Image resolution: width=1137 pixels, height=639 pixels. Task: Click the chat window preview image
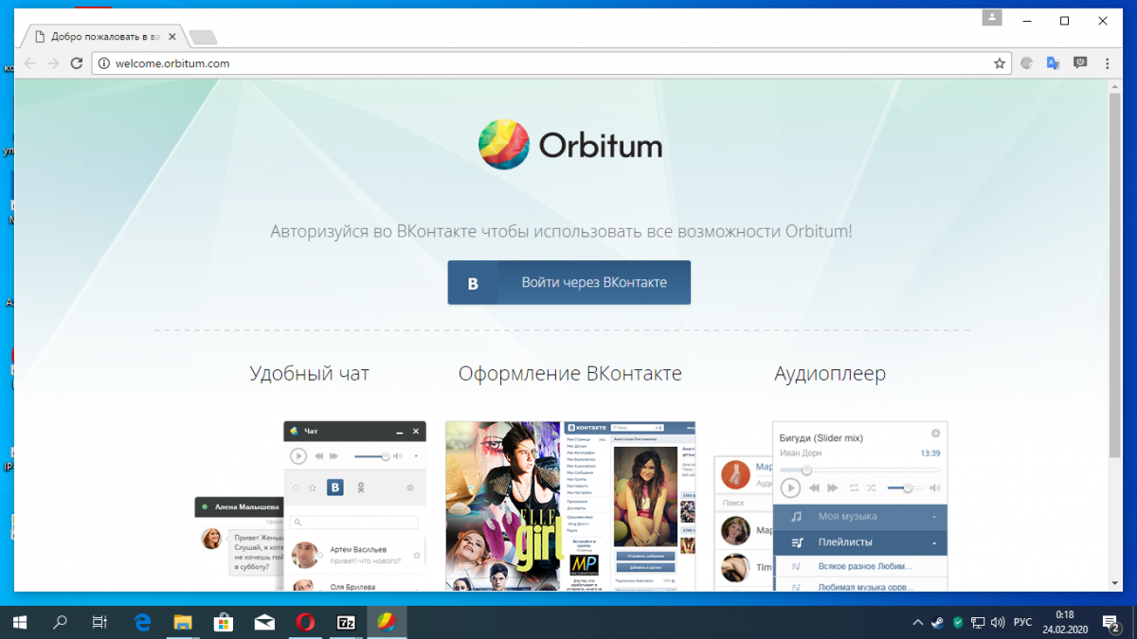(x=311, y=506)
